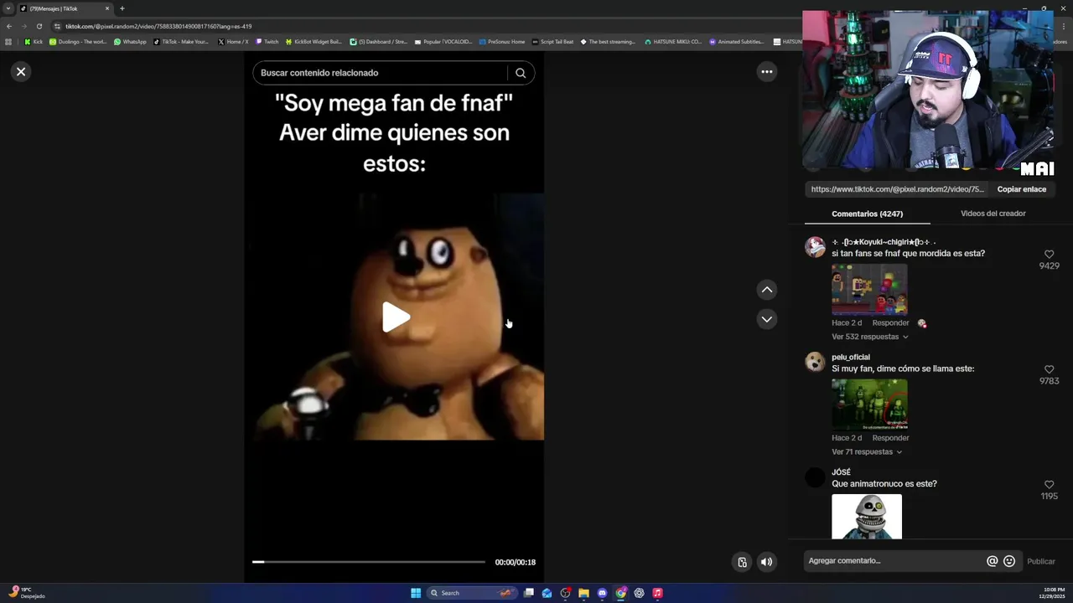The image size is (1073, 603).
Task: Seek on the video progress bar
Action: 369,562
